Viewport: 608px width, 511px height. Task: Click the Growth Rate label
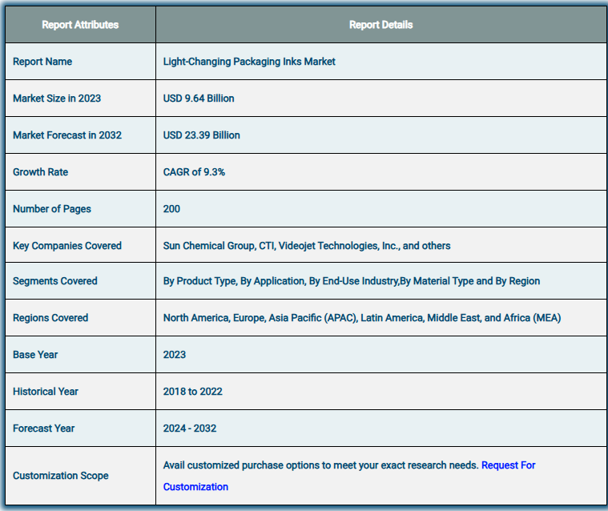[x=40, y=172]
